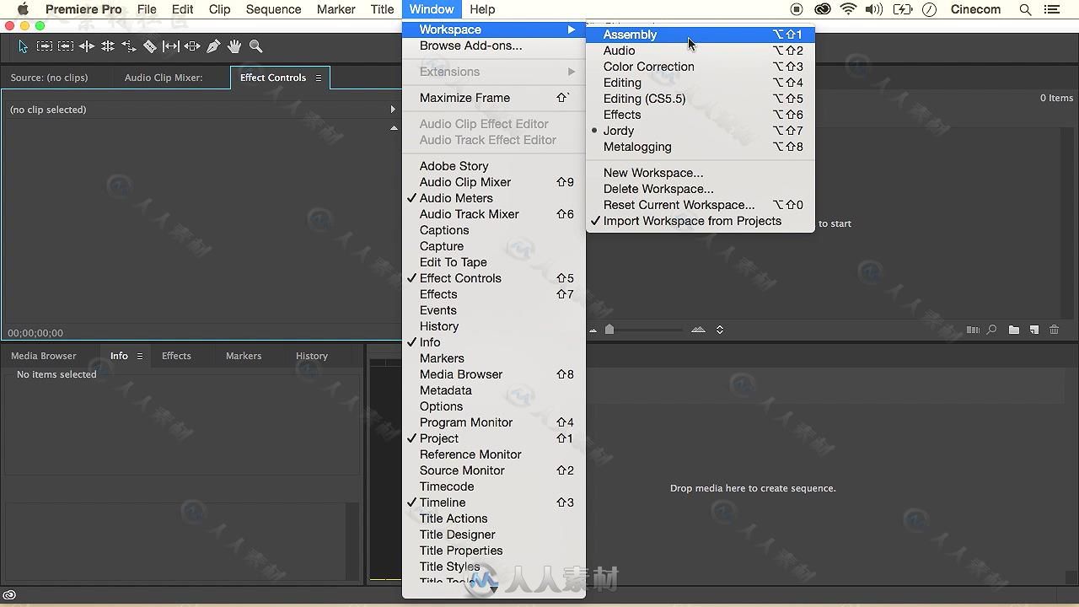Click the Find icon in Project panel

pyautogui.click(x=992, y=330)
